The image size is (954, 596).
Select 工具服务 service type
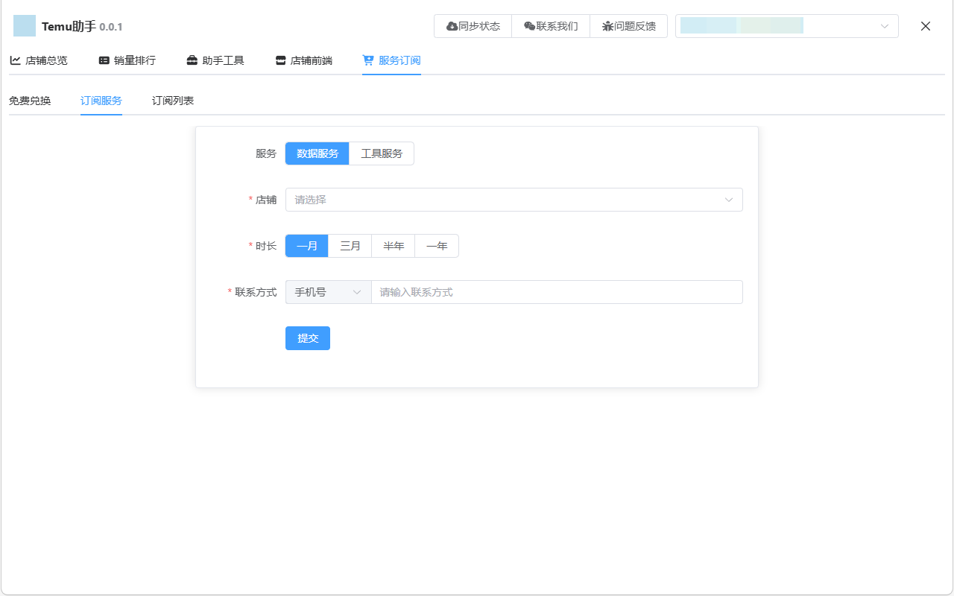click(x=382, y=153)
